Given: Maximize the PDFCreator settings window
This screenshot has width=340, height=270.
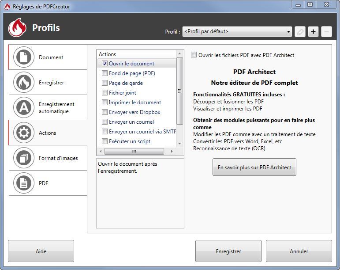Looking at the screenshot, I should [310, 5].
